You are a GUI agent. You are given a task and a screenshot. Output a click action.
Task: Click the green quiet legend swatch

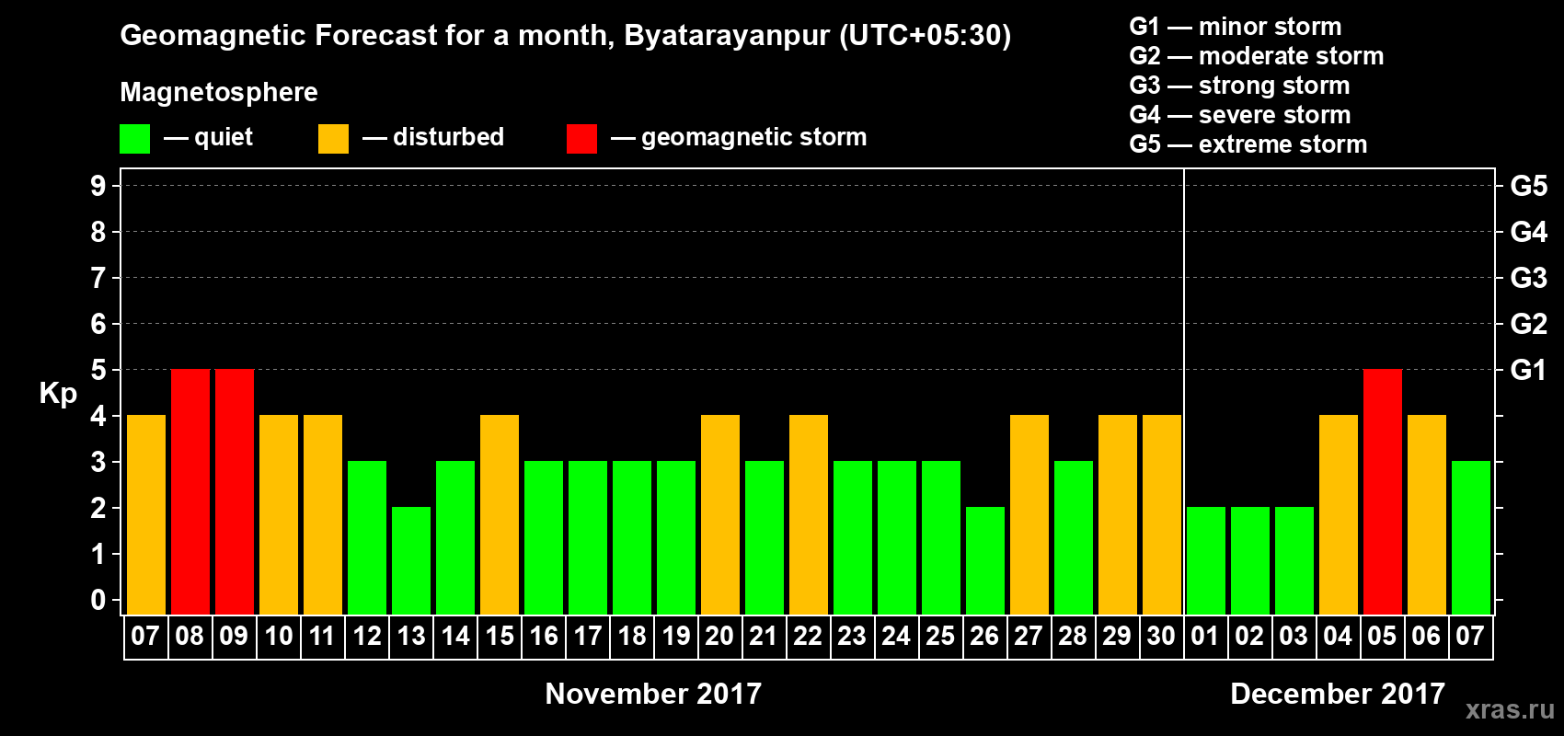click(x=135, y=139)
